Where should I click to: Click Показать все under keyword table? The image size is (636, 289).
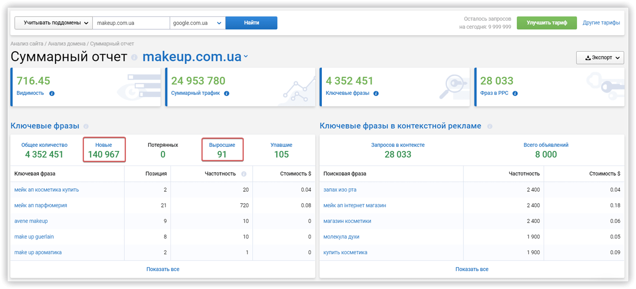tap(163, 269)
